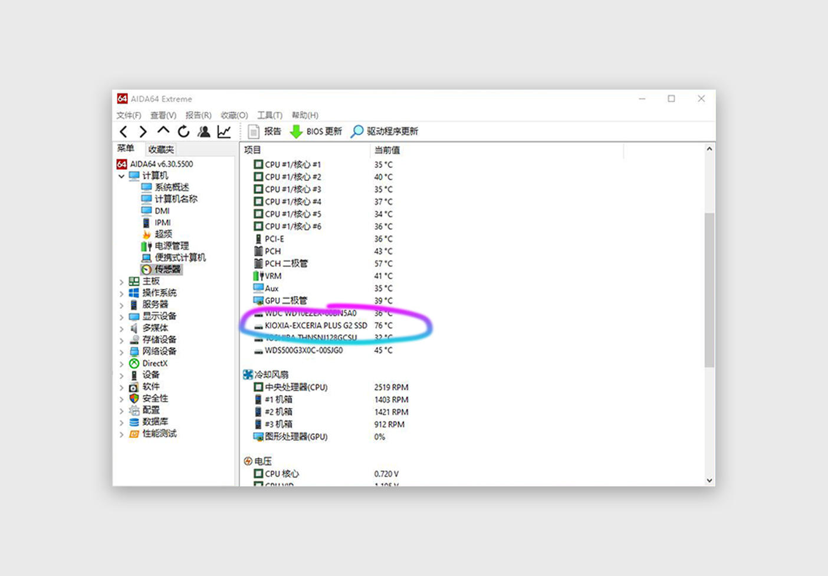The width and height of the screenshot is (828, 576).
Task: Click the back navigation arrow
Action: click(x=123, y=131)
